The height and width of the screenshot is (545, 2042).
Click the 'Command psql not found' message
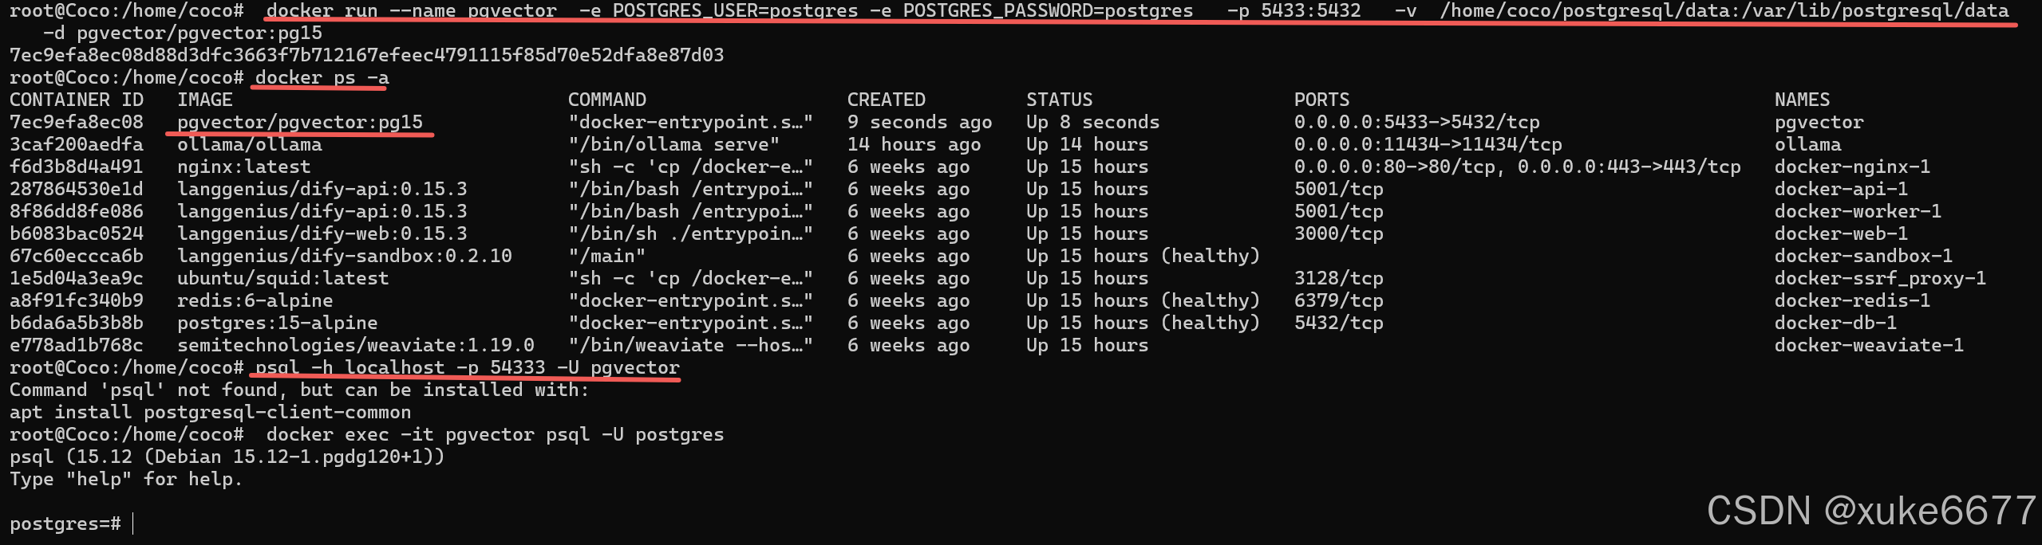(299, 390)
